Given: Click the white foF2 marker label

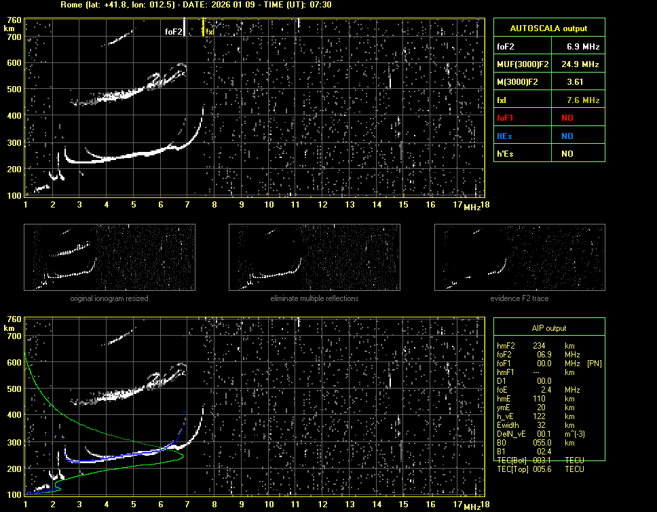Looking at the screenshot, I should pos(174,31).
